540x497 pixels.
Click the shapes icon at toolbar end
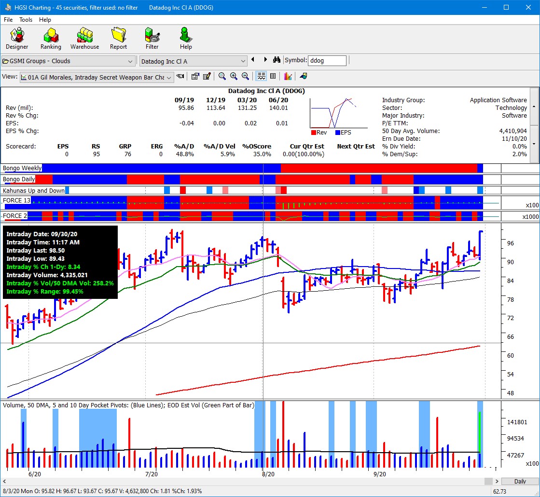(x=304, y=76)
